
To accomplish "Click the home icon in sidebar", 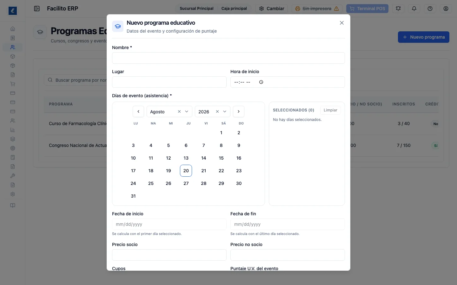I will [x=13, y=29].
